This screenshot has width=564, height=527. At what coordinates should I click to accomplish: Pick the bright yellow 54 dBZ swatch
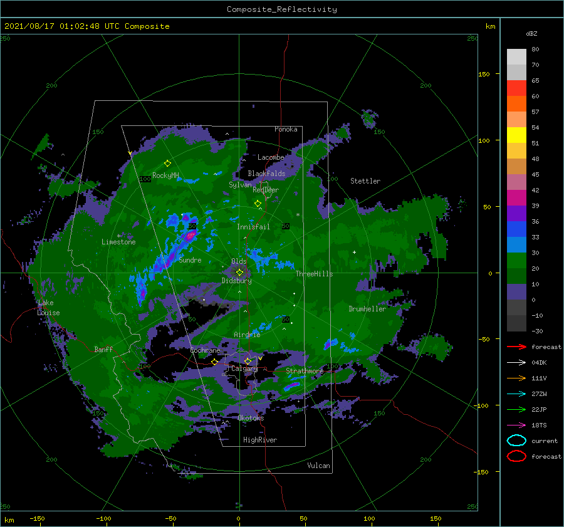tap(516, 135)
